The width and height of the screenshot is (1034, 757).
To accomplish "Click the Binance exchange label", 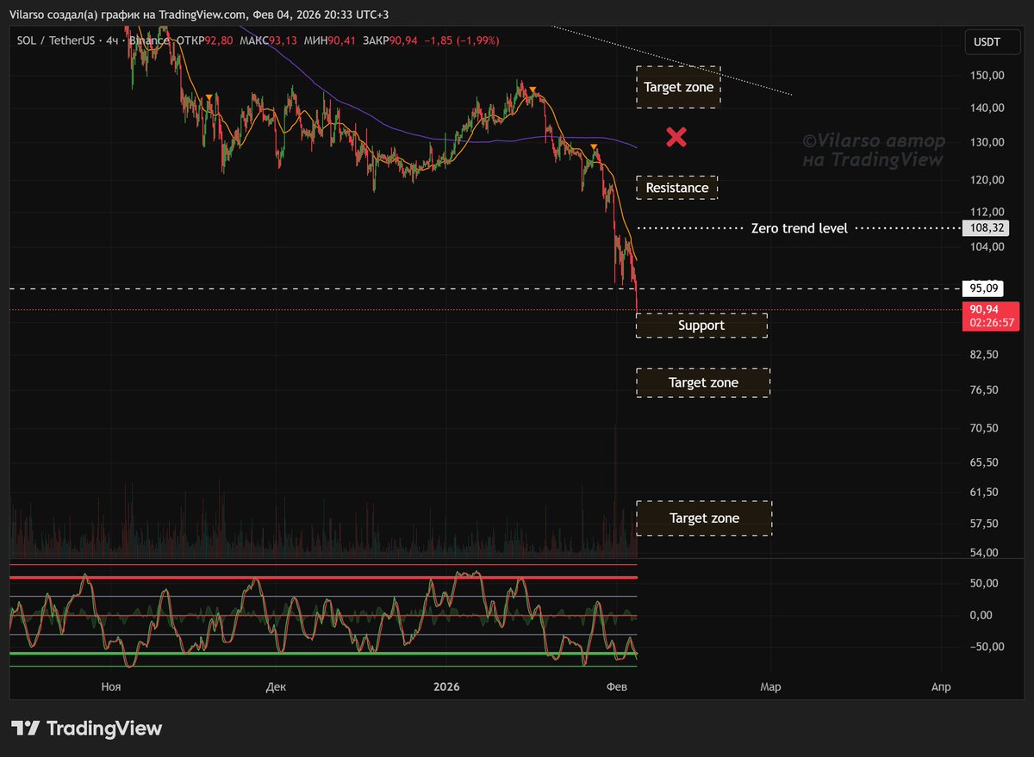I will 150,40.
